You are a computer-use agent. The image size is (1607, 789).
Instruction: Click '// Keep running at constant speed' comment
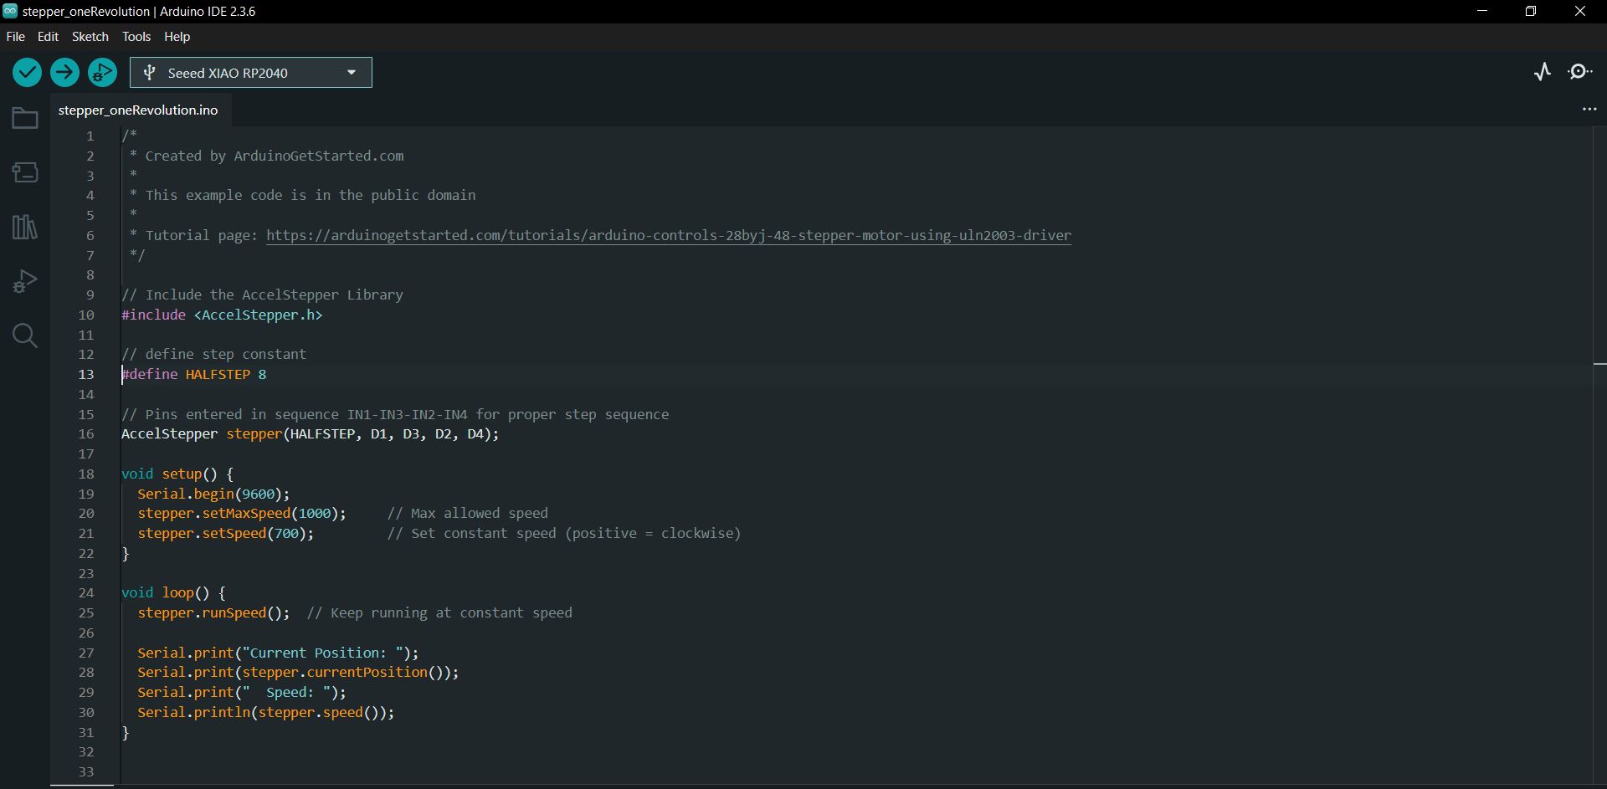pos(439,612)
